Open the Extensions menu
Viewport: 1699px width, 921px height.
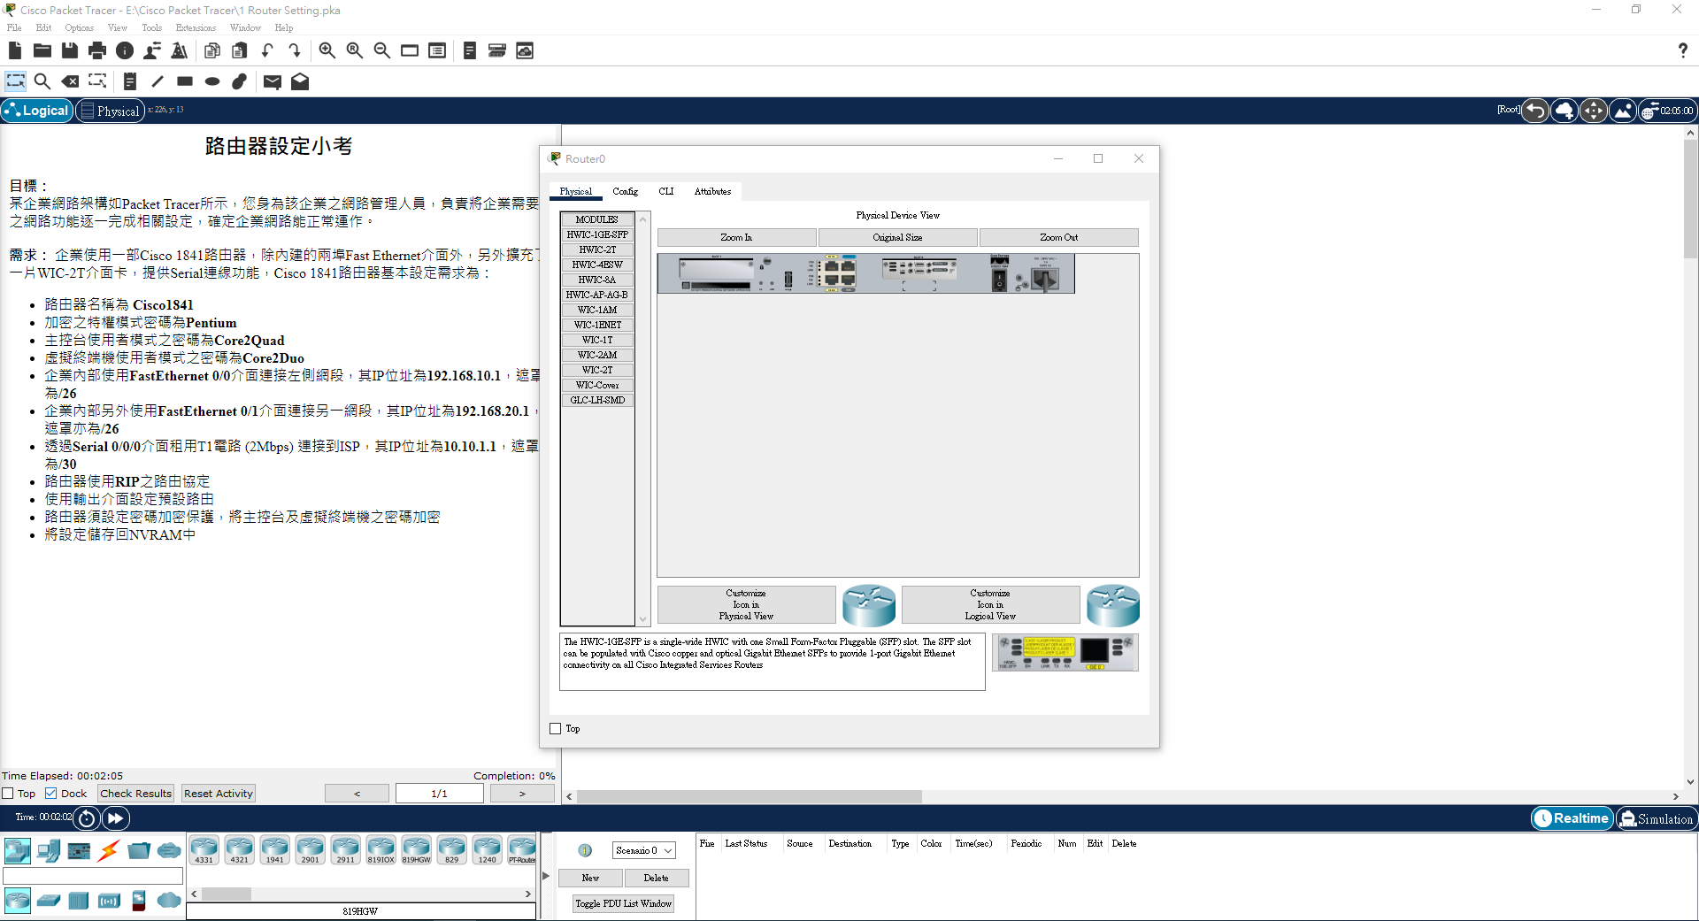(196, 27)
